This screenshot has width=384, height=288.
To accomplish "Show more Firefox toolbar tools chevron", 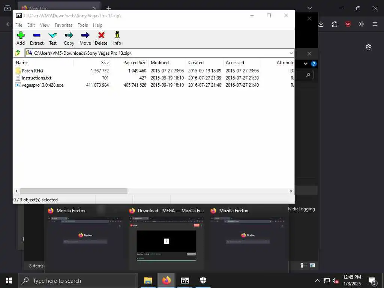I will click(361, 24).
